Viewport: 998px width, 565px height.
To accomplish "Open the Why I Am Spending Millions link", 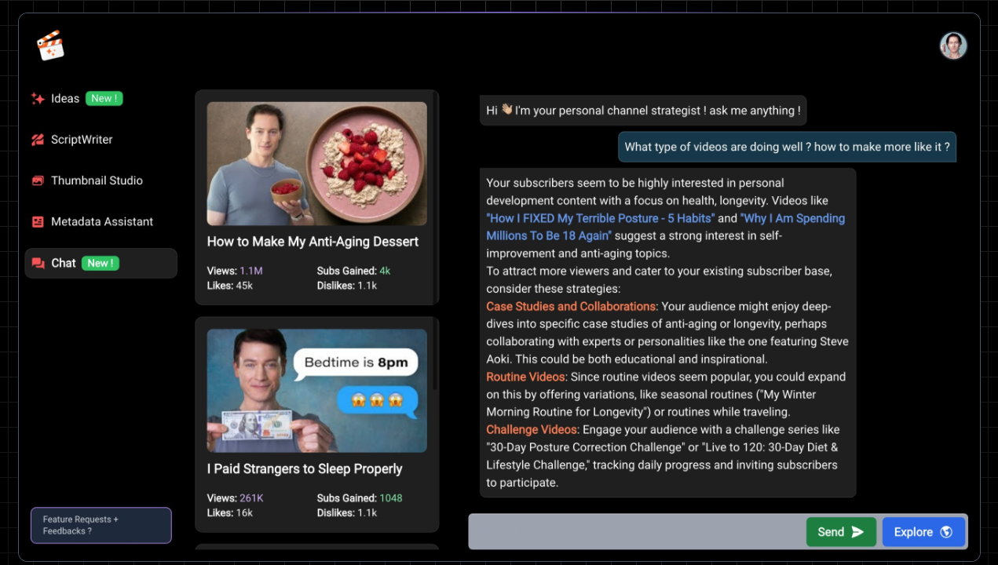I will [x=666, y=227].
